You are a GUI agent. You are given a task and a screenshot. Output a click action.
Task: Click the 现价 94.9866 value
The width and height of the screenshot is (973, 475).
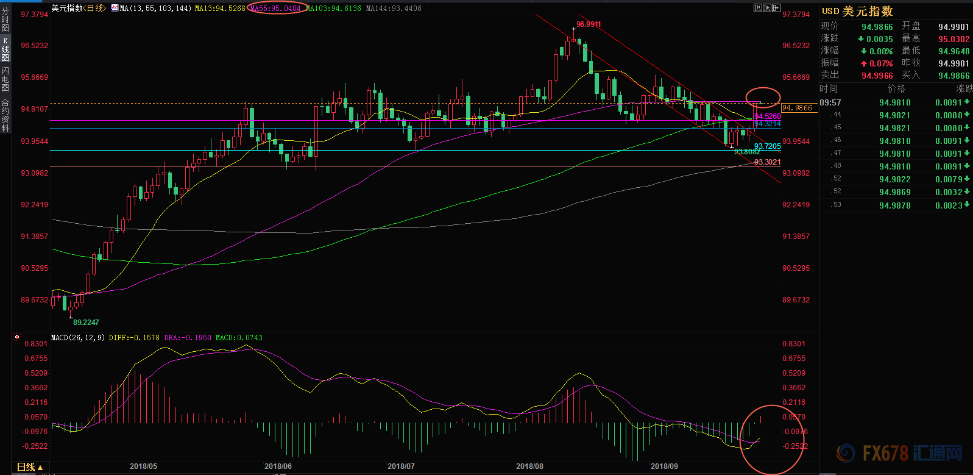pyautogui.click(x=877, y=27)
